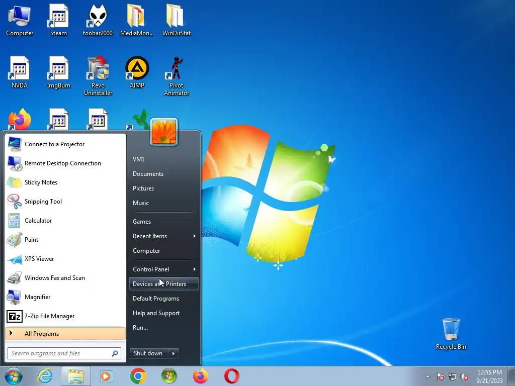Screen dimensions: 515x386
Task: Open Computer from Start menu right pane
Action: point(164,251)
